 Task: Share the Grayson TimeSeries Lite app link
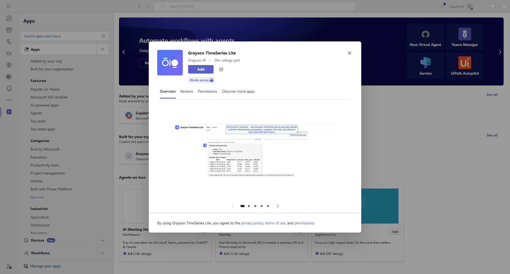tap(221, 69)
